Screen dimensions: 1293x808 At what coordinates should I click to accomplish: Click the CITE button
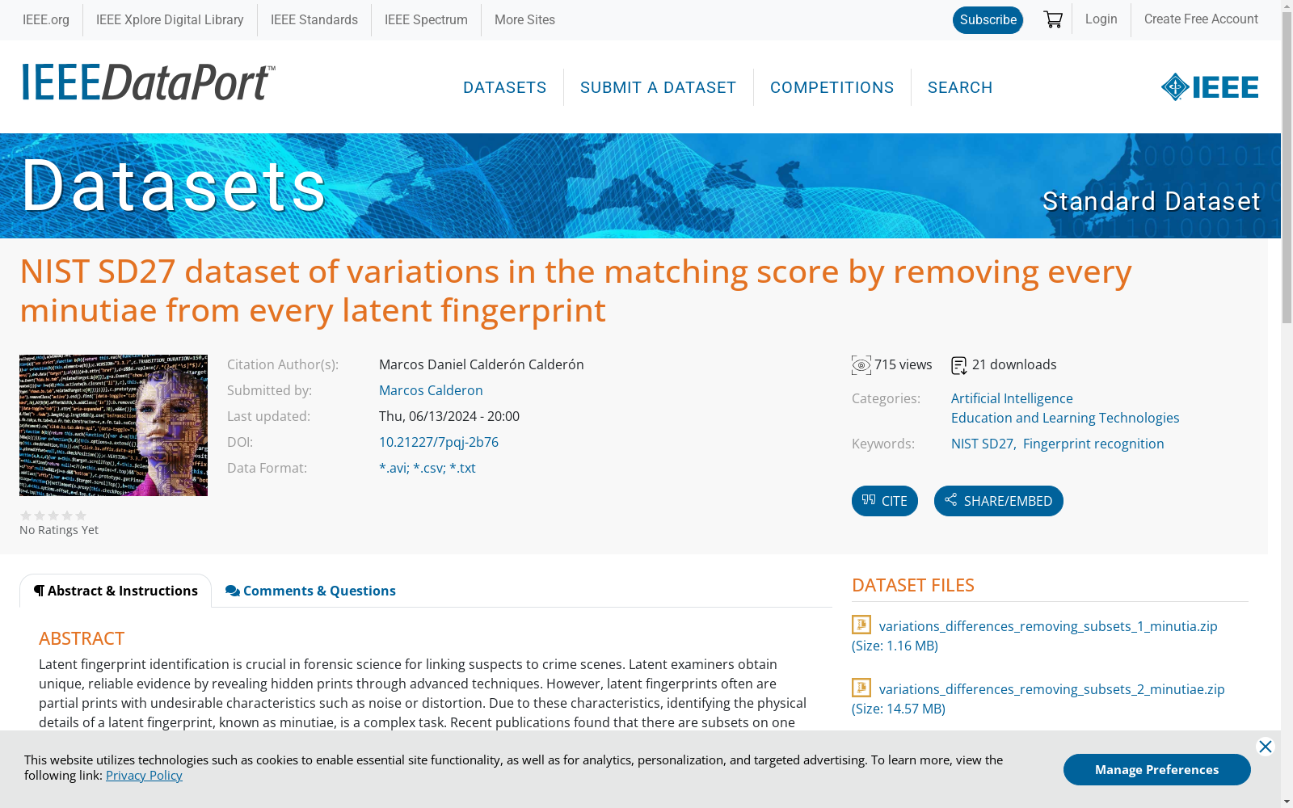885,501
